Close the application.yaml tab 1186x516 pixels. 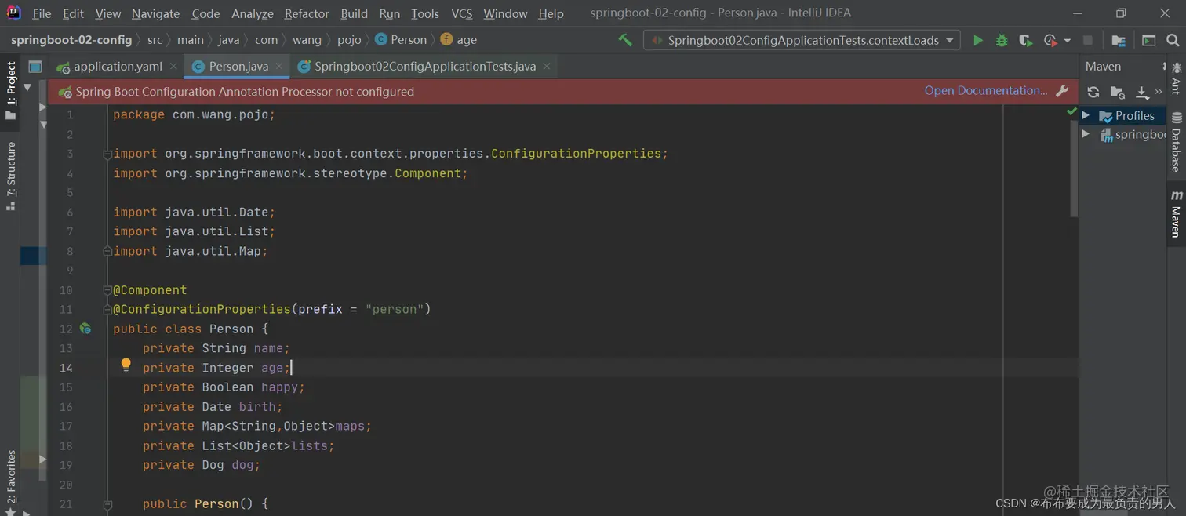173,67
